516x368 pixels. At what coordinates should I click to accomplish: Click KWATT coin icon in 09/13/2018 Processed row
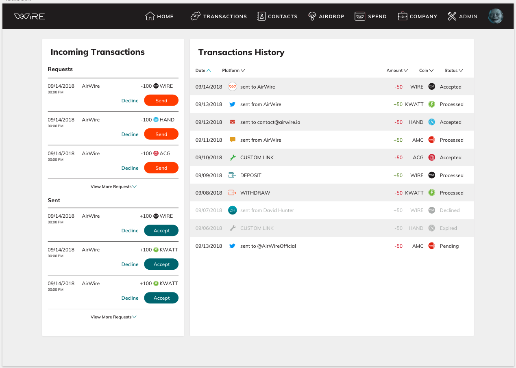432,104
